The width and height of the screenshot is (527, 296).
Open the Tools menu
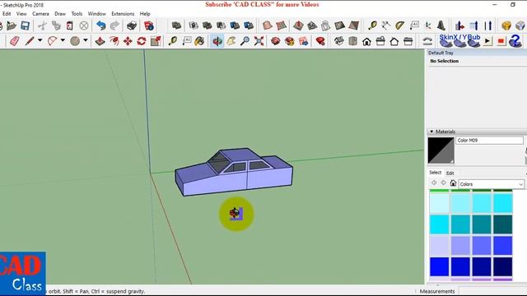pos(77,14)
